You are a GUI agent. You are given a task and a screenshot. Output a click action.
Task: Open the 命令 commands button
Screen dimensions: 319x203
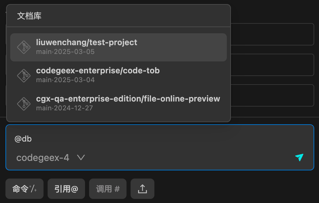coord(24,189)
